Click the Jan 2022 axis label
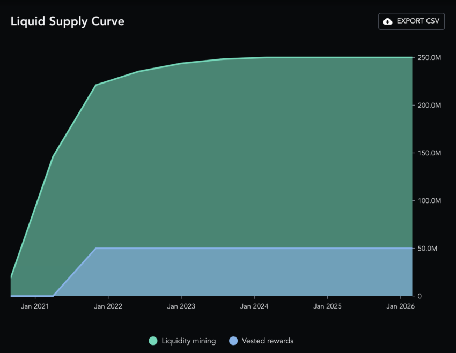 pos(108,306)
